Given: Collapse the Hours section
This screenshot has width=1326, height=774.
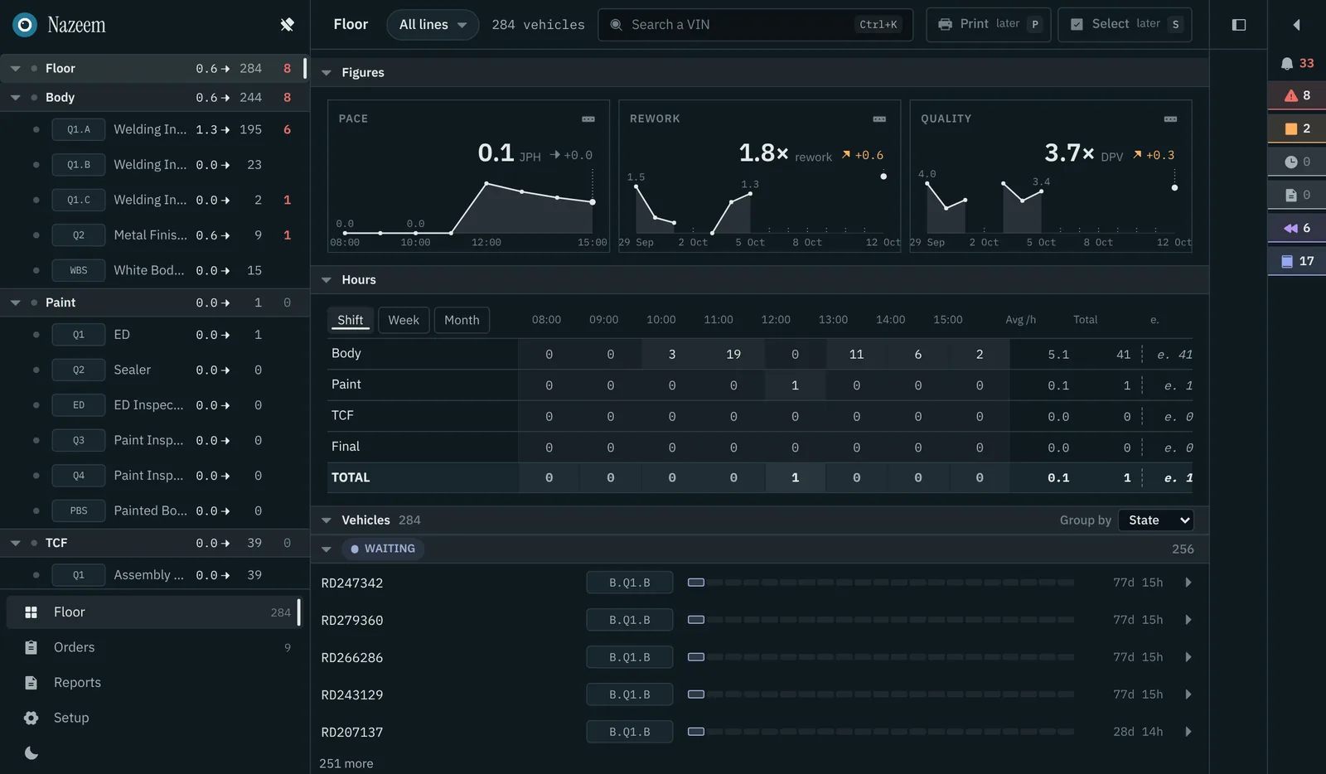Looking at the screenshot, I should pos(327,280).
